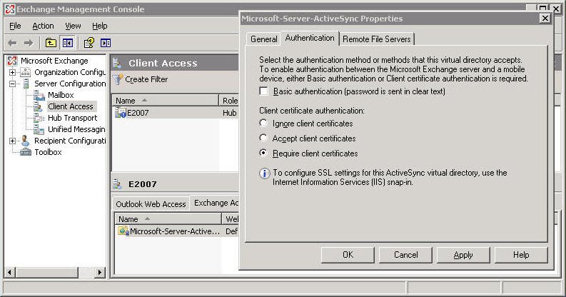Switch to the Authentication tab

pyautogui.click(x=310, y=38)
